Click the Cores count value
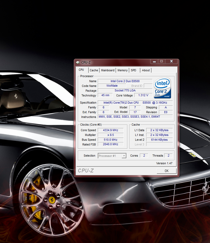The height and width of the screenshot is (243, 210). [144, 156]
